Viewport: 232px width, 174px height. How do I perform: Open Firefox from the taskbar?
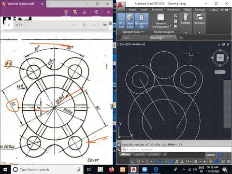111,170
